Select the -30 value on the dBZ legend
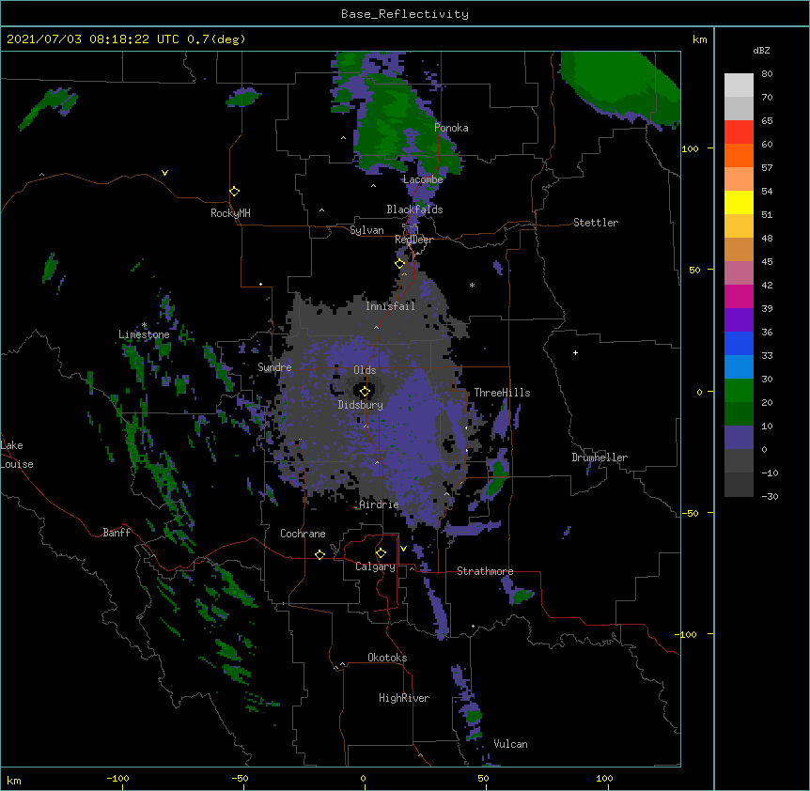The width and height of the screenshot is (810, 791). tap(770, 496)
